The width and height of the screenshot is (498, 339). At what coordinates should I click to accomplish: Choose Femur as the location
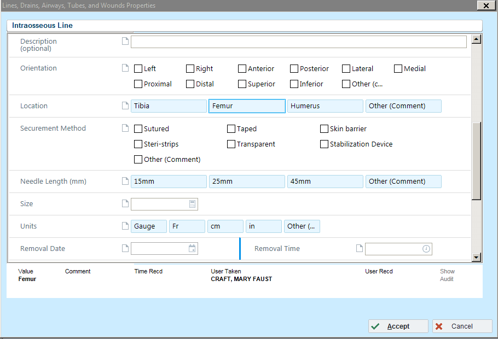click(x=247, y=106)
